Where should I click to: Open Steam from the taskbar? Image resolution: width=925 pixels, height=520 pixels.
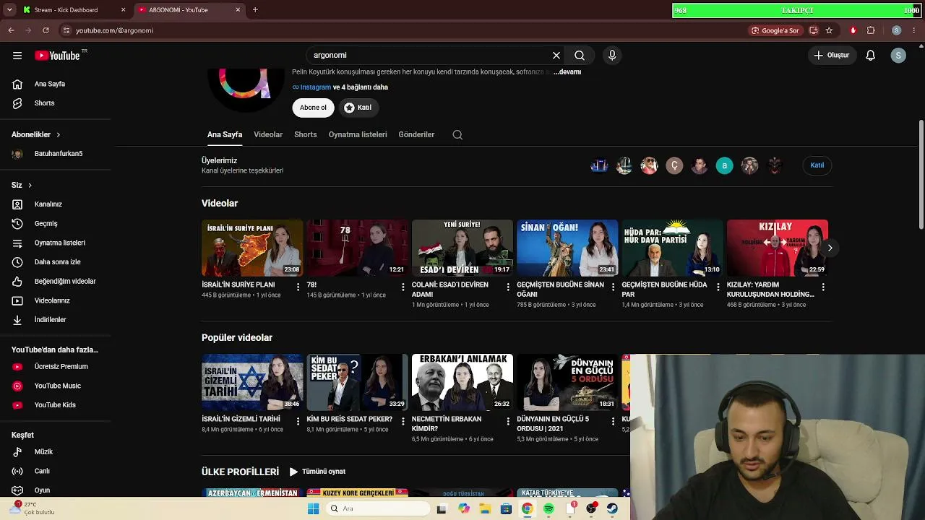click(612, 508)
